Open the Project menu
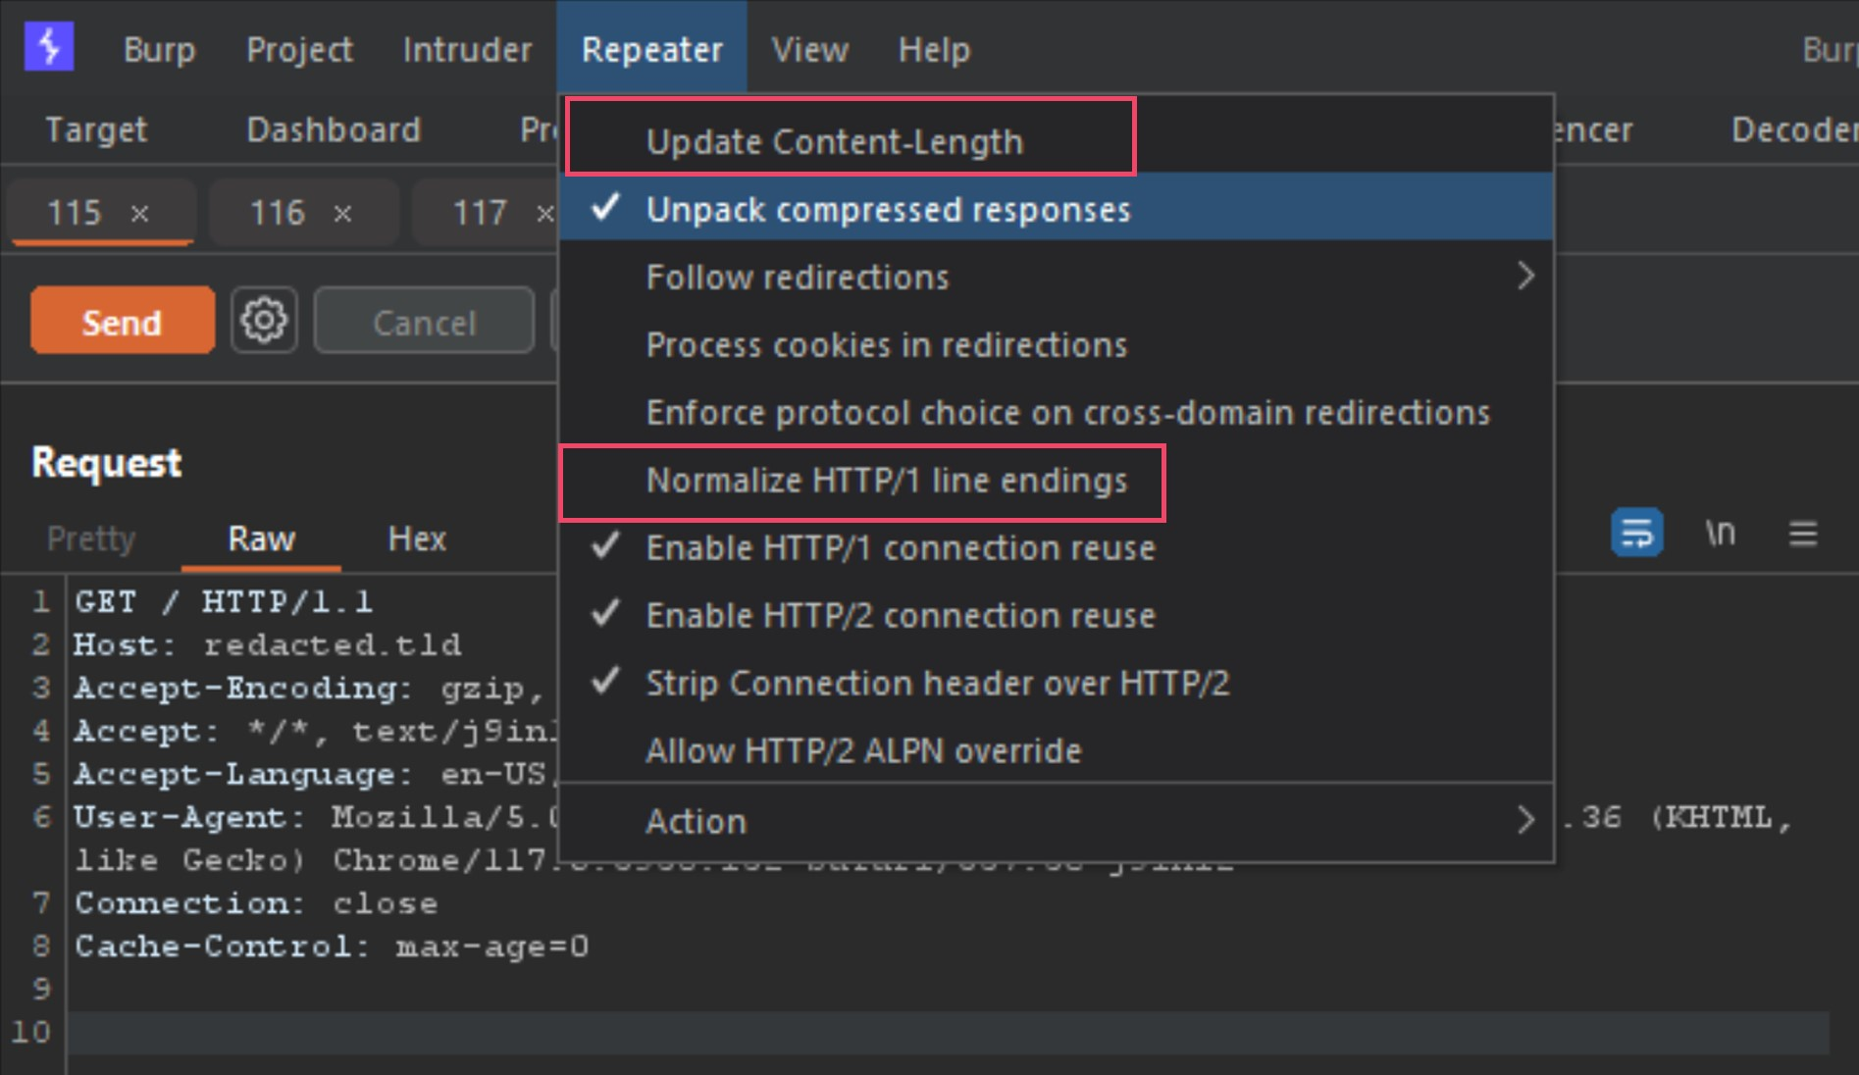The width and height of the screenshot is (1859, 1075). coord(299,49)
